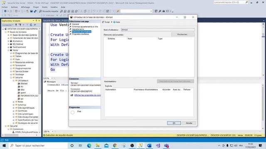The width and height of the screenshot is (266, 149).
Task: Select the Propriétés étendues page
Action: (80, 34)
